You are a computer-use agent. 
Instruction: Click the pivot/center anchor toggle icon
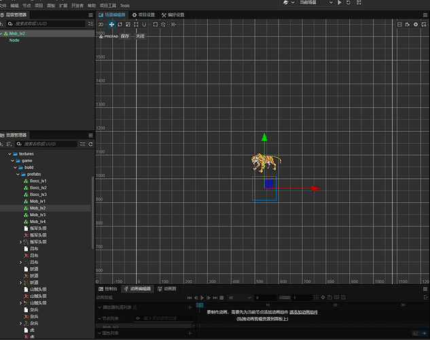(x=155, y=24)
